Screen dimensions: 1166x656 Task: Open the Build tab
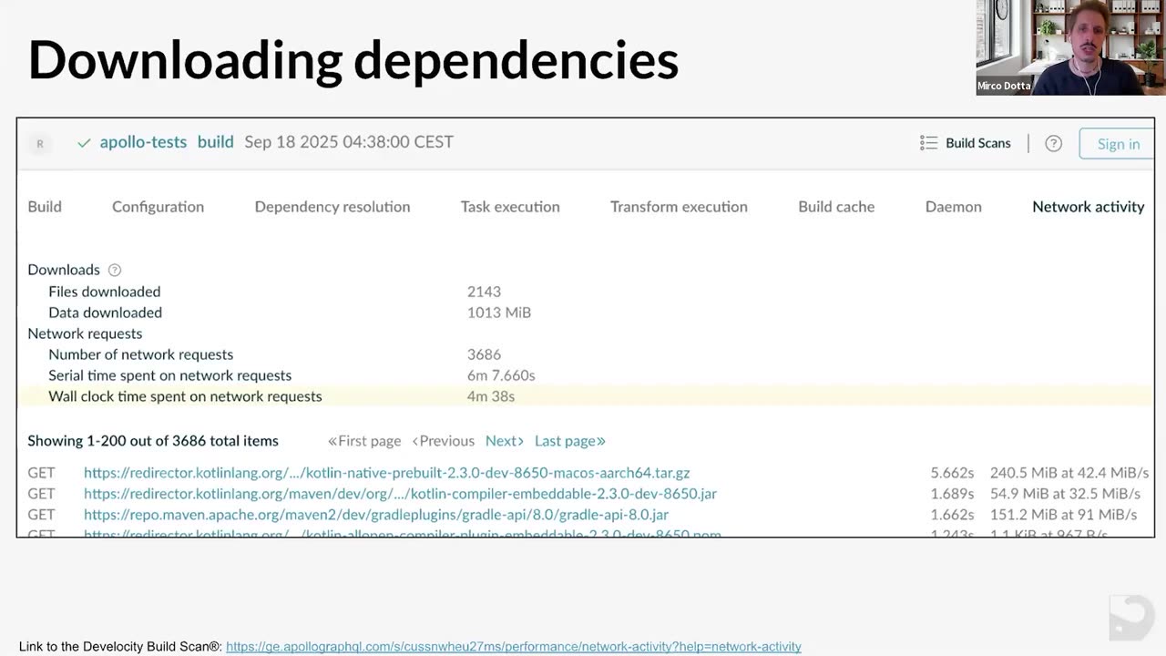click(45, 207)
